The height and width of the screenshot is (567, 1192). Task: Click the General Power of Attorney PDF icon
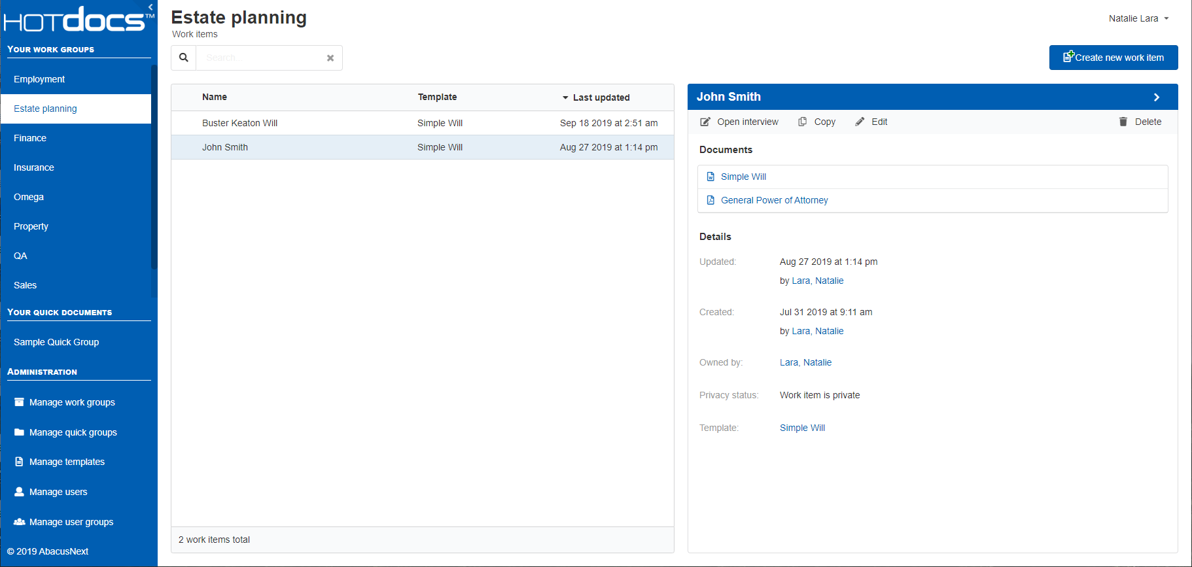710,200
